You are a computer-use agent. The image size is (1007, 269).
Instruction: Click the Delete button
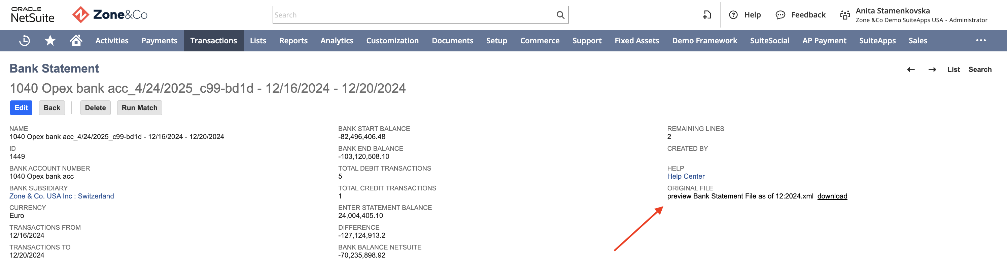coord(95,108)
